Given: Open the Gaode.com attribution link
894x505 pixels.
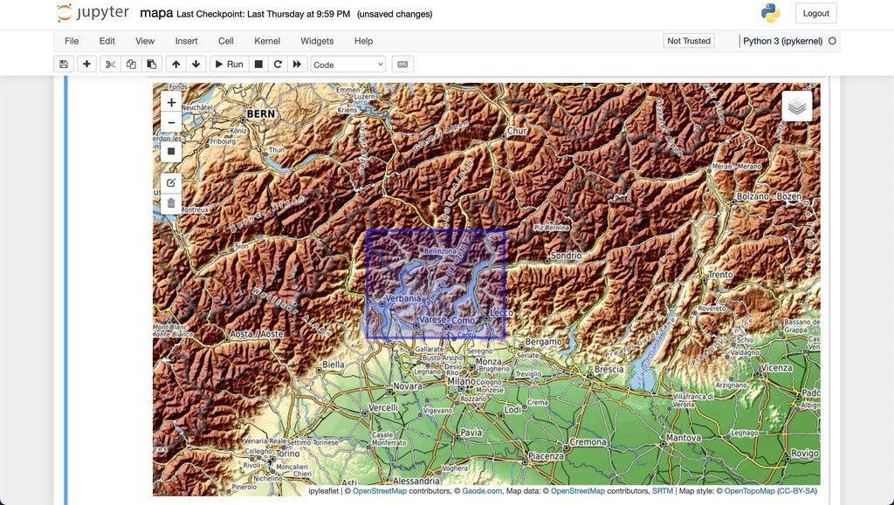Looking at the screenshot, I should pyautogui.click(x=482, y=491).
